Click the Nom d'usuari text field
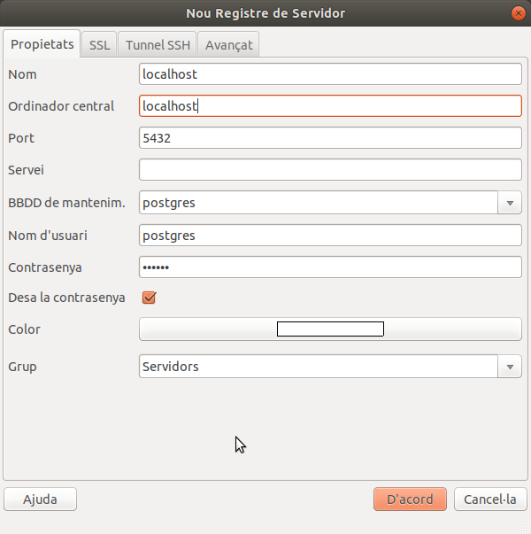The height and width of the screenshot is (534, 531). [330, 236]
